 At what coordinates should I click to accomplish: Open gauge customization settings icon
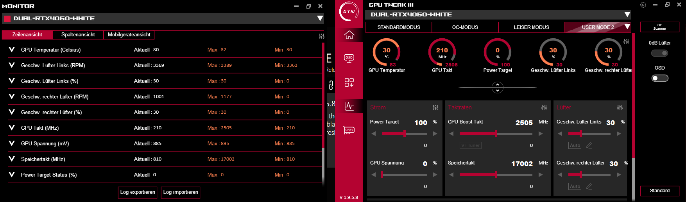coord(626,41)
